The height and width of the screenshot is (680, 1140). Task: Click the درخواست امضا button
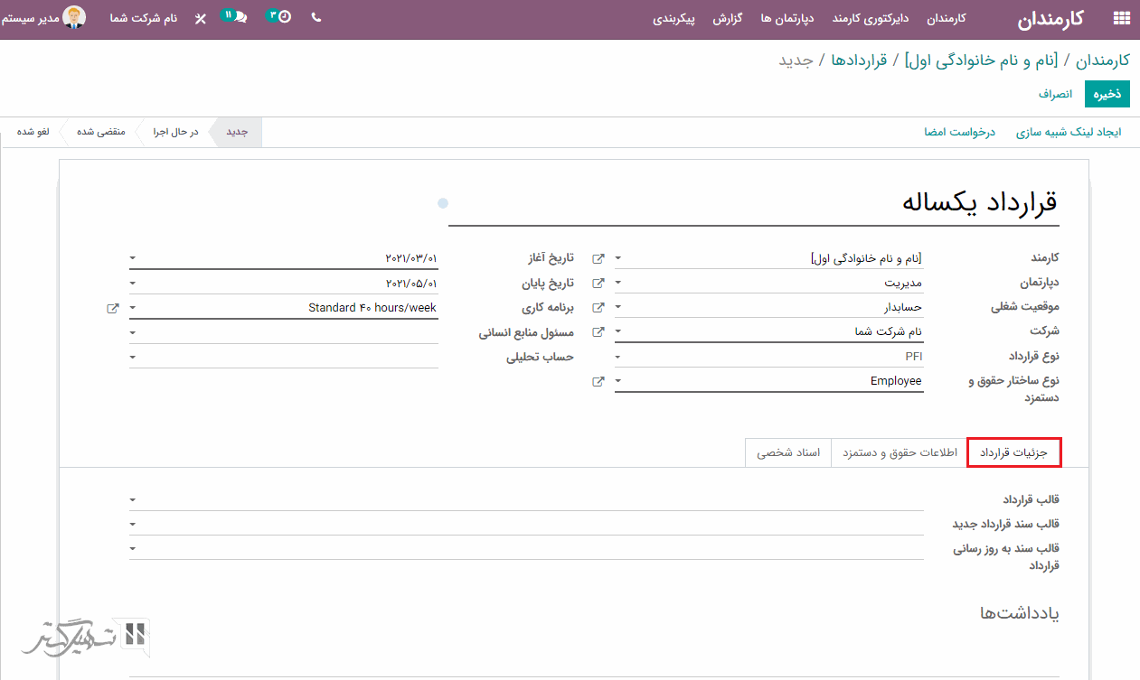(x=959, y=132)
